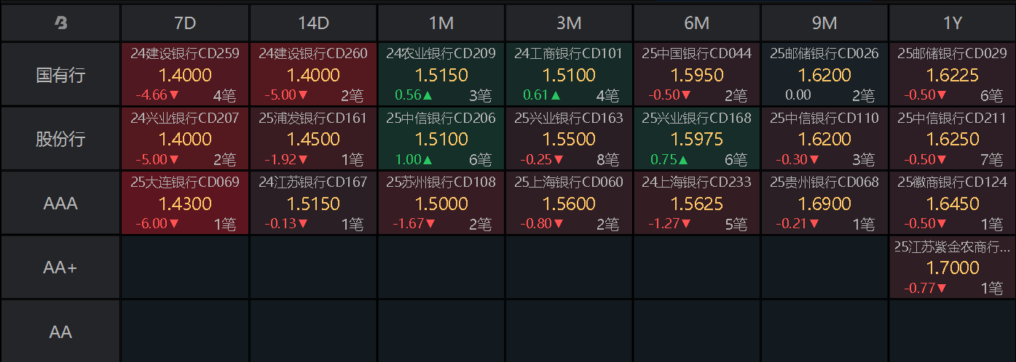This screenshot has height=362, width=1016.
Task: Open the 24建设银行CD259 quote cell
Action: pyautogui.click(x=185, y=74)
